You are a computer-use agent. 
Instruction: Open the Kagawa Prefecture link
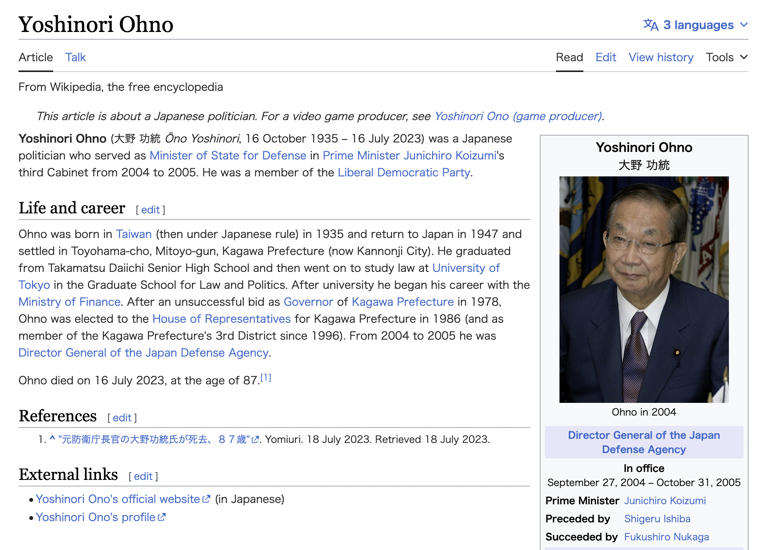click(x=403, y=302)
